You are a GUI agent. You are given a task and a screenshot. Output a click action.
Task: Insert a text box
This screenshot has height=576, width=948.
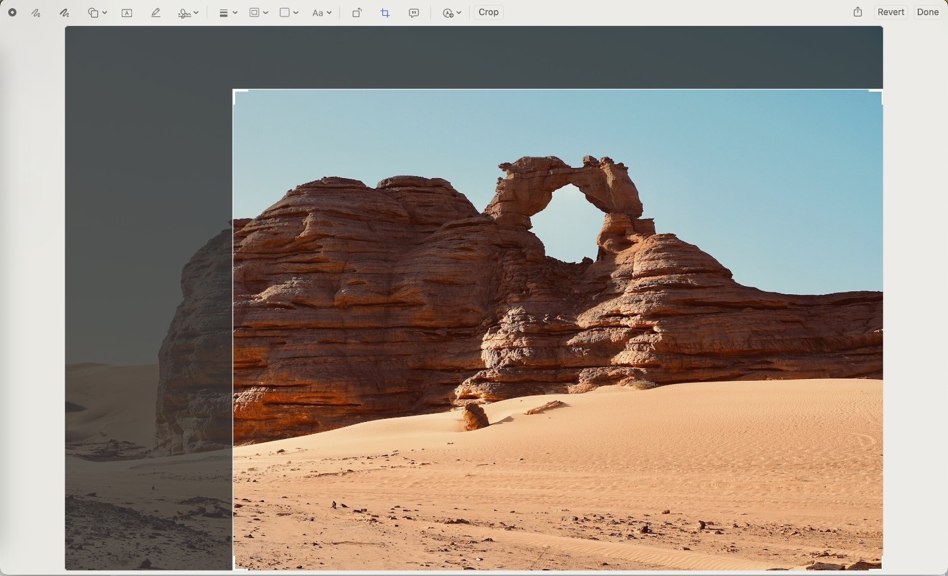[x=127, y=13]
